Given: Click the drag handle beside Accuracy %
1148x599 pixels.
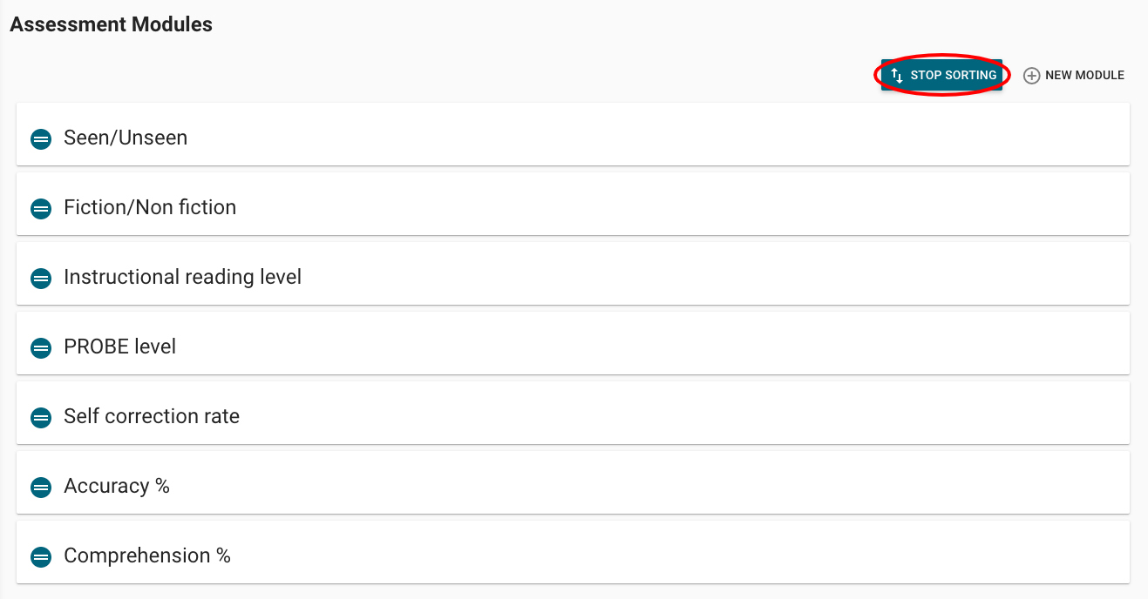Looking at the screenshot, I should click(x=41, y=487).
